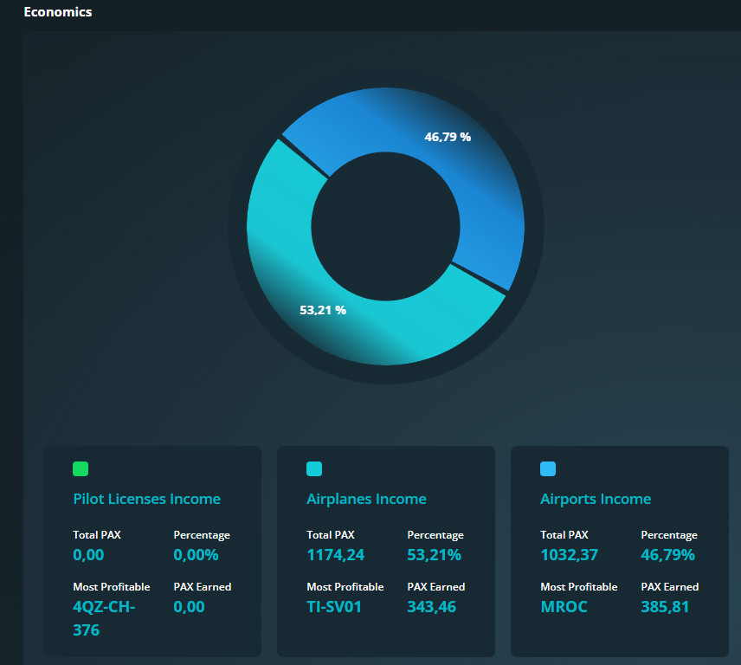The width and height of the screenshot is (741, 665).
Task: Open the Airplanes Income heading
Action: click(366, 499)
